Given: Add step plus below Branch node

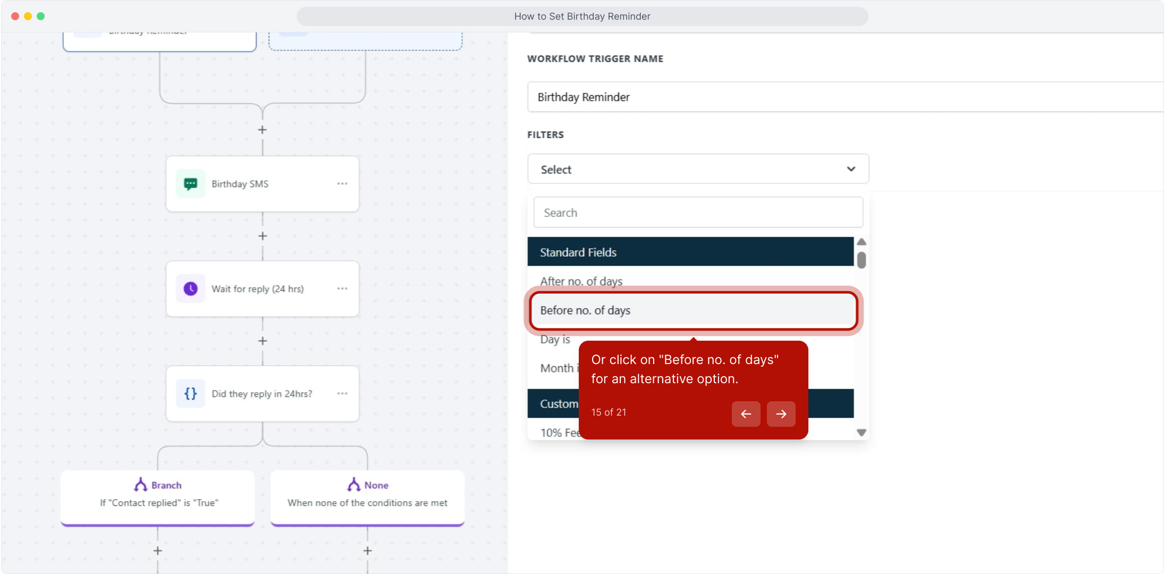Looking at the screenshot, I should click(x=158, y=551).
